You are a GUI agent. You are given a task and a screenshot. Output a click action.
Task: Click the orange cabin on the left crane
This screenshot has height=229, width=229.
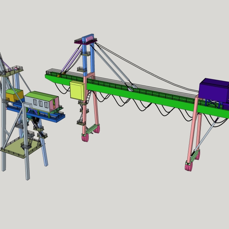click(14, 97)
